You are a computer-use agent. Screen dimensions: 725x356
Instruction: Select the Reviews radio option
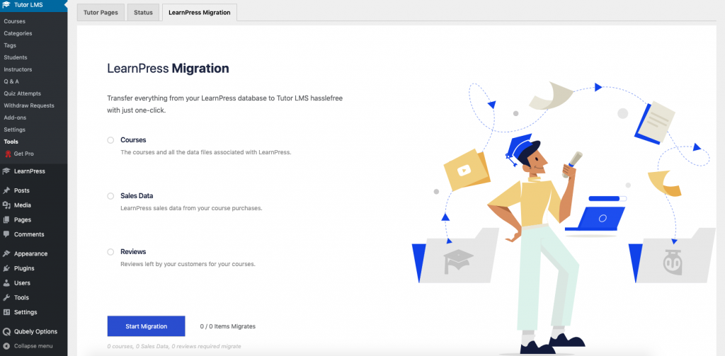tap(110, 252)
